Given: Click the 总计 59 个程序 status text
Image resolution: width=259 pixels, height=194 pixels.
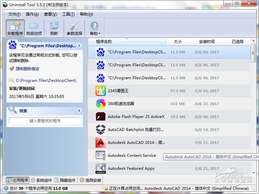Looking at the screenshot, I should [x=38, y=188].
